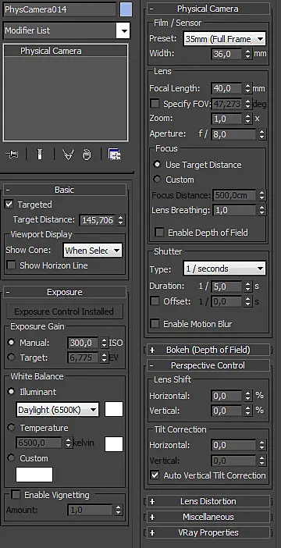Click the sensor Width spinner
Screen dimensions: 281x548
[x=247, y=54]
